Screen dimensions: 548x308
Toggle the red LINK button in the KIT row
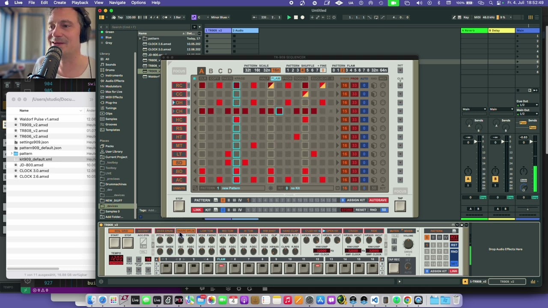click(x=197, y=210)
